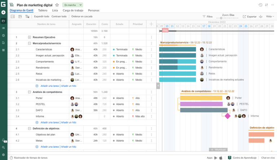Click the first toolbar checklist view icon
The height and width of the screenshot is (160, 277).
click(x=13, y=17)
